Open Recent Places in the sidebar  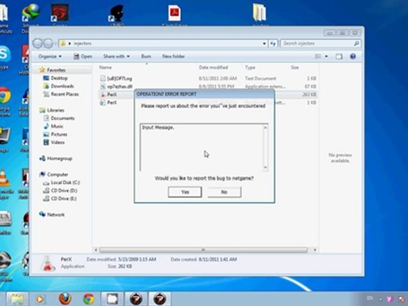click(x=65, y=94)
